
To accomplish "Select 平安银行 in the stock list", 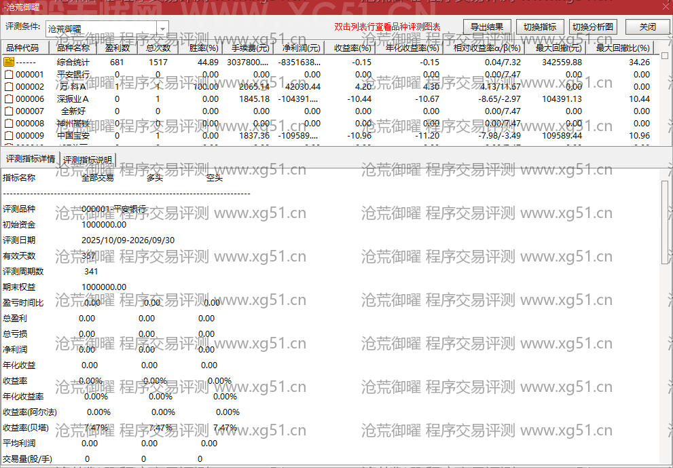I will click(x=73, y=75).
